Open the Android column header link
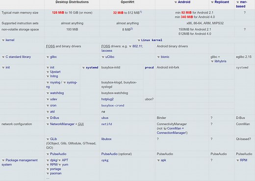The image size is (255, 181). (x=184, y=2)
